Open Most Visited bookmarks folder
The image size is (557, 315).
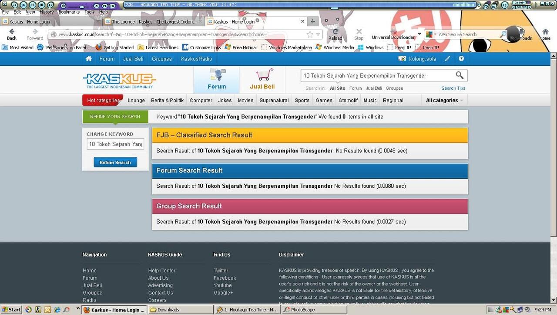tap(17, 47)
